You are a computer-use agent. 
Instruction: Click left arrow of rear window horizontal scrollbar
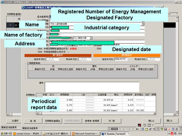8,115
